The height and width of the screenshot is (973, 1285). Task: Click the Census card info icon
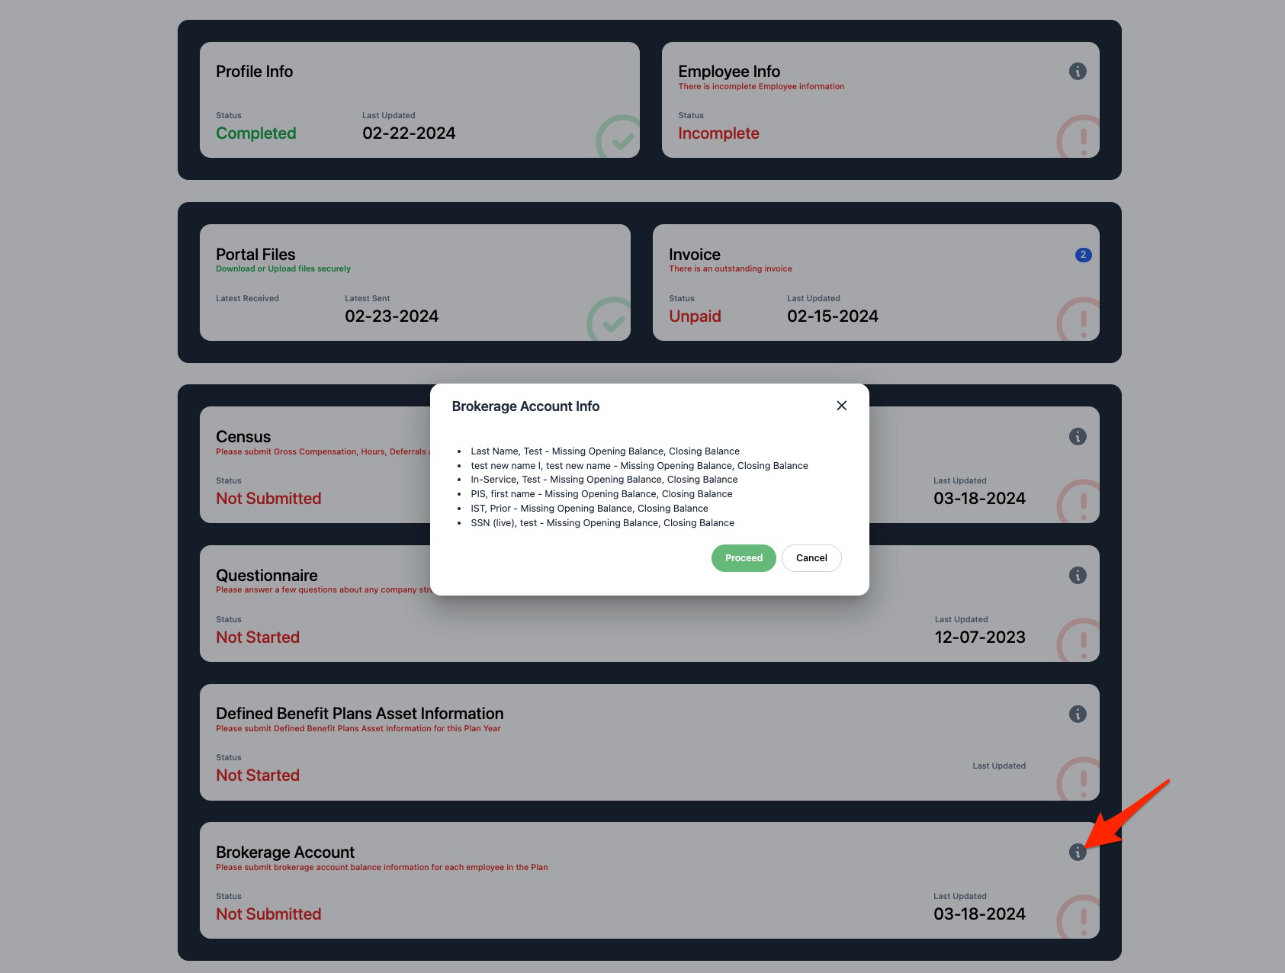coord(1077,437)
